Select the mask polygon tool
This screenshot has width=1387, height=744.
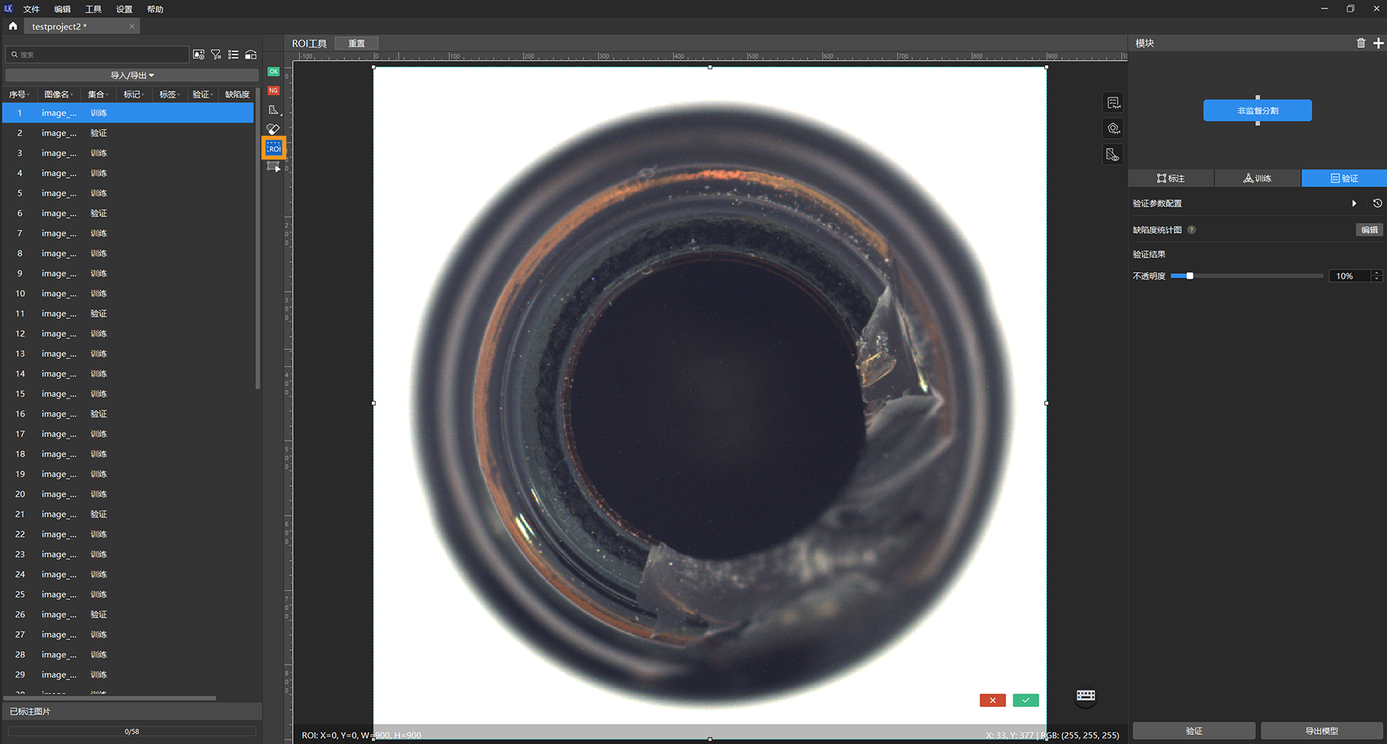tap(273, 110)
